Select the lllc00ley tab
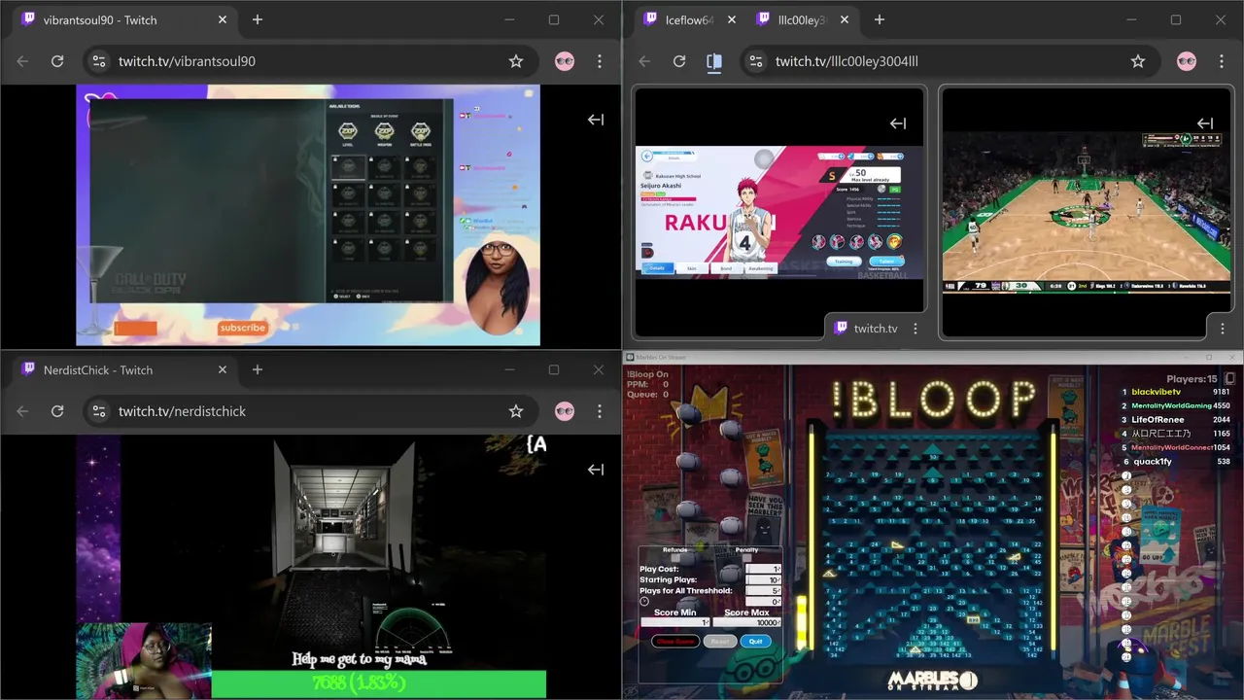The width and height of the screenshot is (1244, 700). click(x=803, y=19)
